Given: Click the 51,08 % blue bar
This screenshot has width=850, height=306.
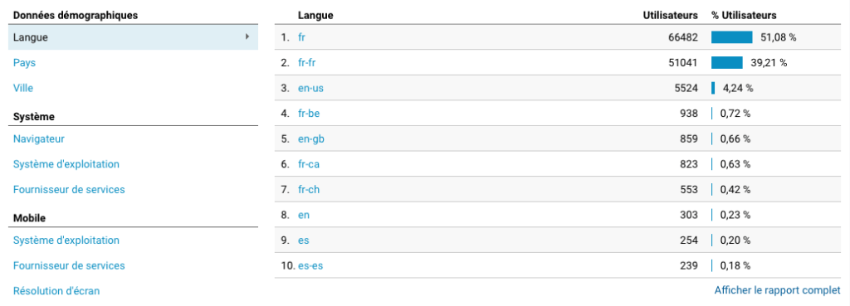Looking at the screenshot, I should point(732,37).
